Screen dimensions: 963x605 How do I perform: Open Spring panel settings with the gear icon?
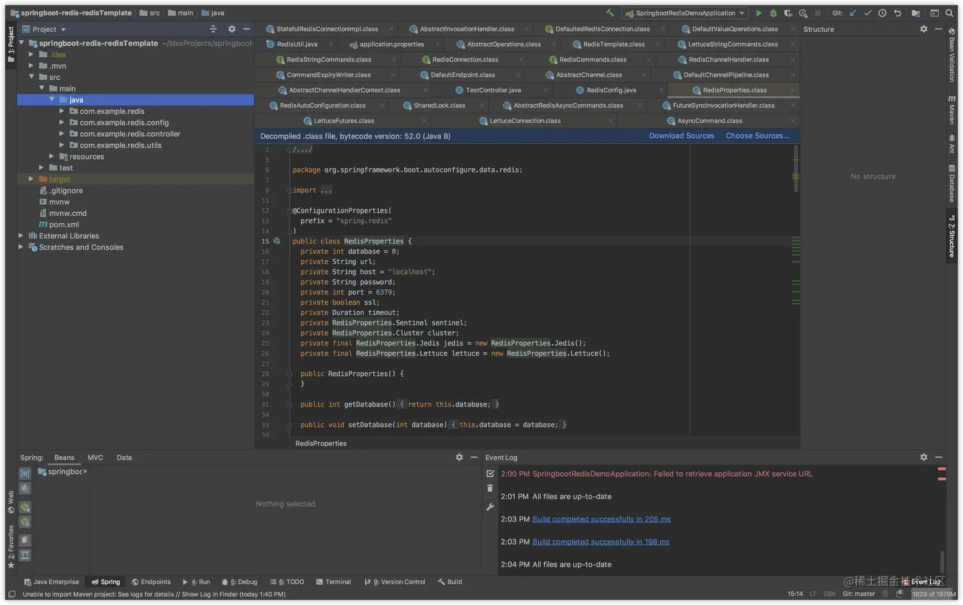[x=459, y=457]
